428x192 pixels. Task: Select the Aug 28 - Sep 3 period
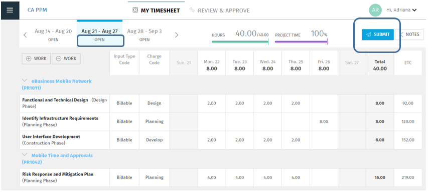click(145, 35)
